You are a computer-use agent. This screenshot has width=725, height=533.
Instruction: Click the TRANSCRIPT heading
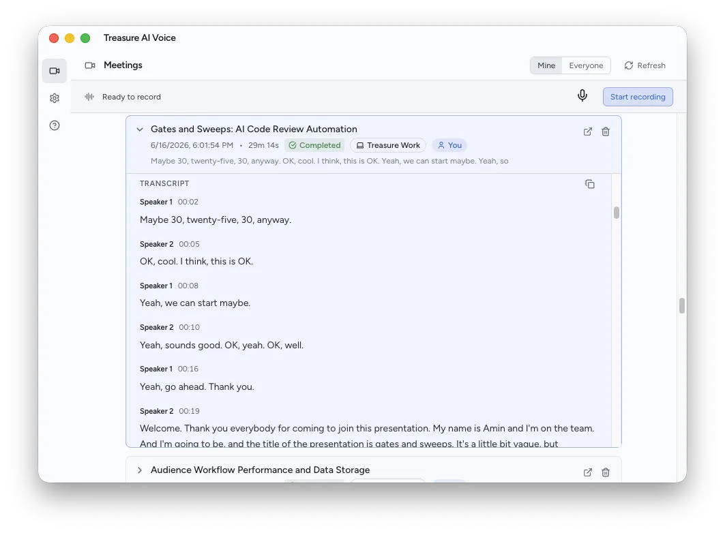tap(164, 183)
